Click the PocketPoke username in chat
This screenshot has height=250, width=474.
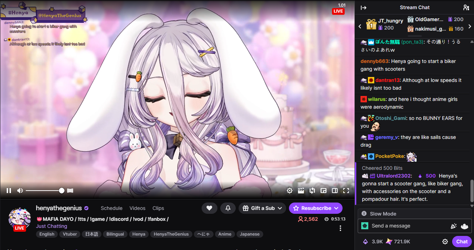pyautogui.click(x=390, y=156)
